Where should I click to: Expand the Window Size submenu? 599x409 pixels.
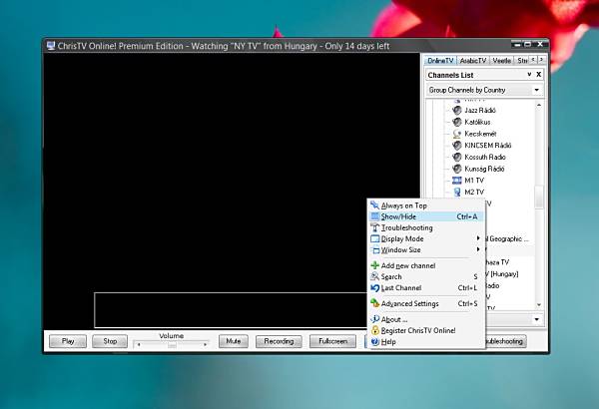[x=425, y=249]
